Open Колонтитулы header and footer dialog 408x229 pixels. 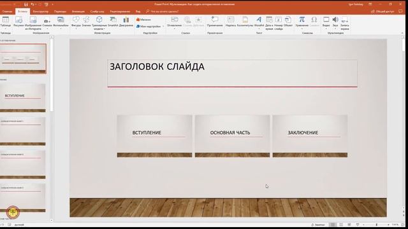pos(245,22)
